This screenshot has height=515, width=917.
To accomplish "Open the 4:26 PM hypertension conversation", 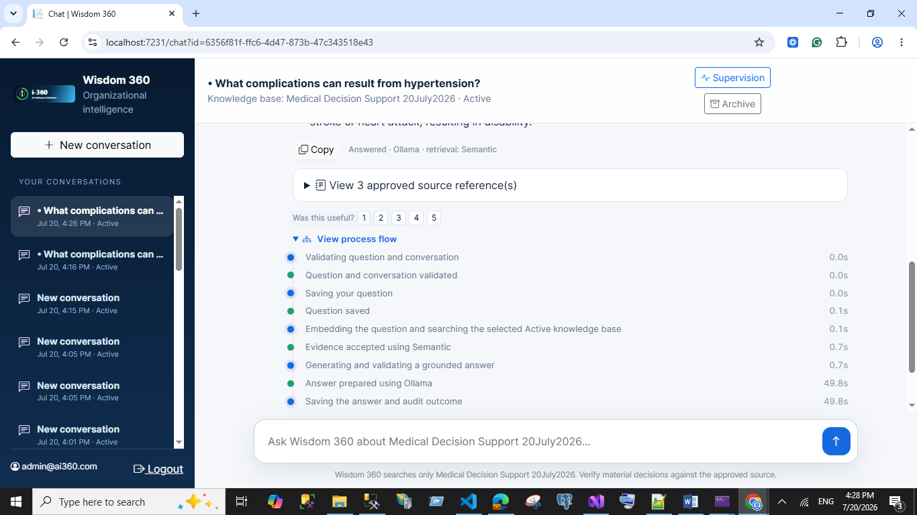I will (x=92, y=216).
